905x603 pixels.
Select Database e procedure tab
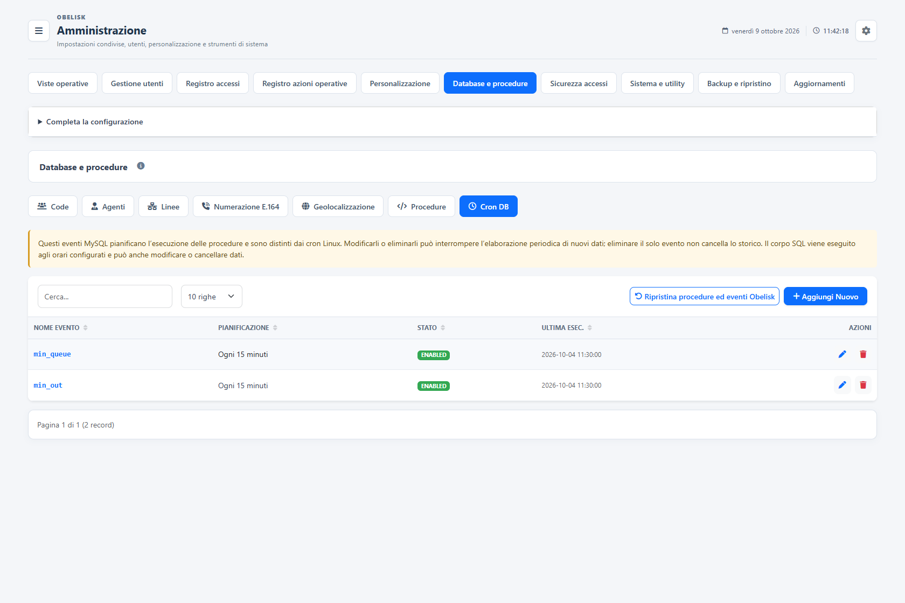(490, 83)
